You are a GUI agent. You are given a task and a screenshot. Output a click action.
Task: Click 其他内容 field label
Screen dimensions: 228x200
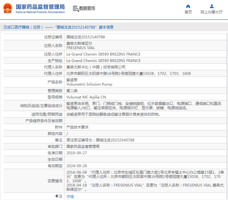coord(55,134)
